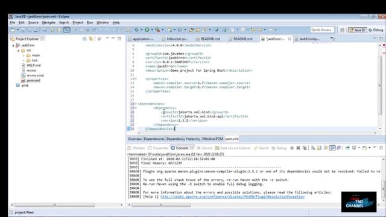Click the console horizontal scrollbar thumb
Image resolution: width=386 pixels, height=217 pixels.
point(161,205)
